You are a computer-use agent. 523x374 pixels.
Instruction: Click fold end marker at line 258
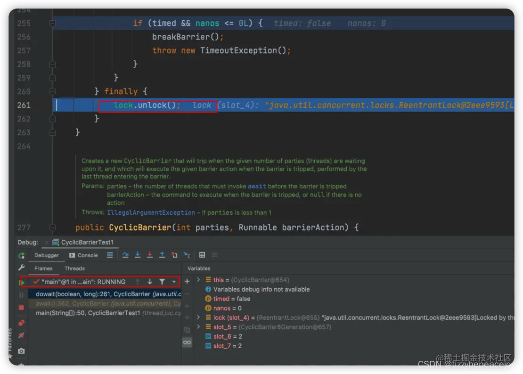pyautogui.click(x=52, y=64)
